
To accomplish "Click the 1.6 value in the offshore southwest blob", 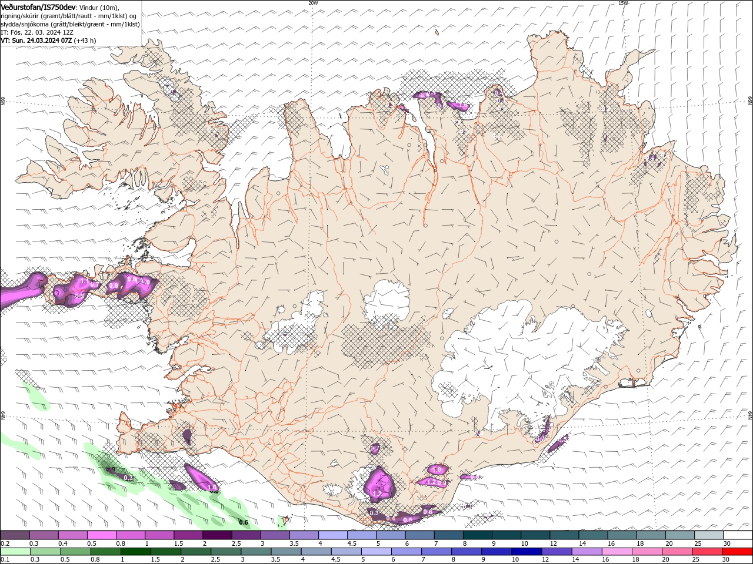I will [212, 487].
